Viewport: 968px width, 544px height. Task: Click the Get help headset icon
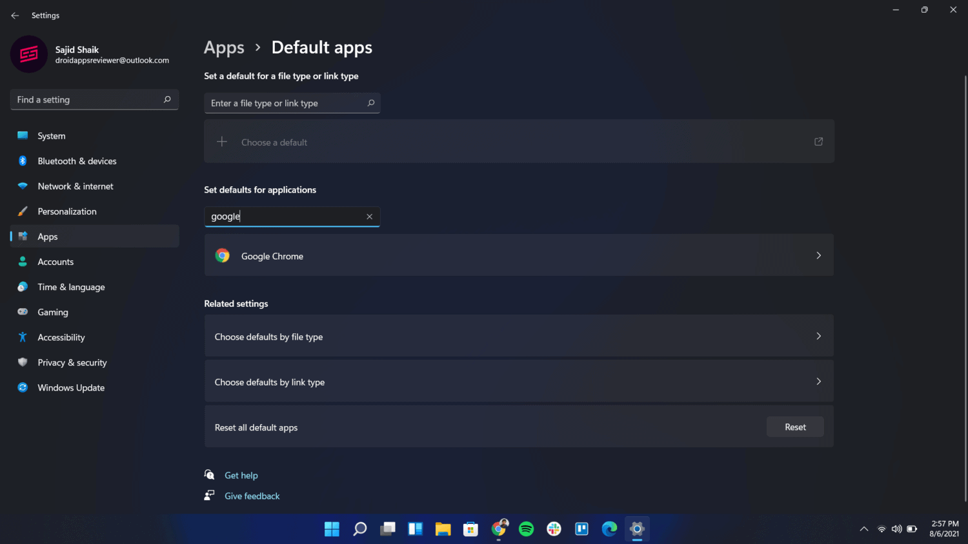click(x=209, y=474)
